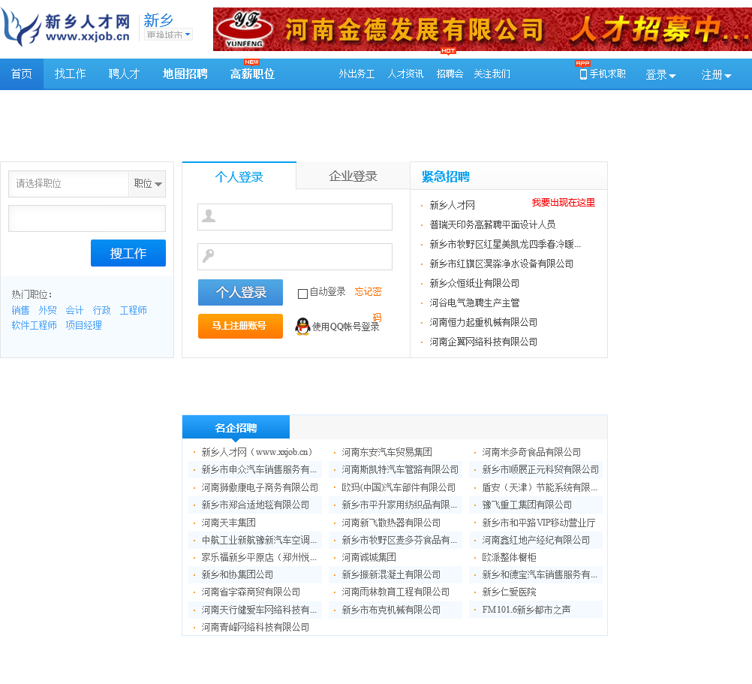Open 关注我们 navigation link
Viewport: 752px width, 684px height.
[492, 74]
